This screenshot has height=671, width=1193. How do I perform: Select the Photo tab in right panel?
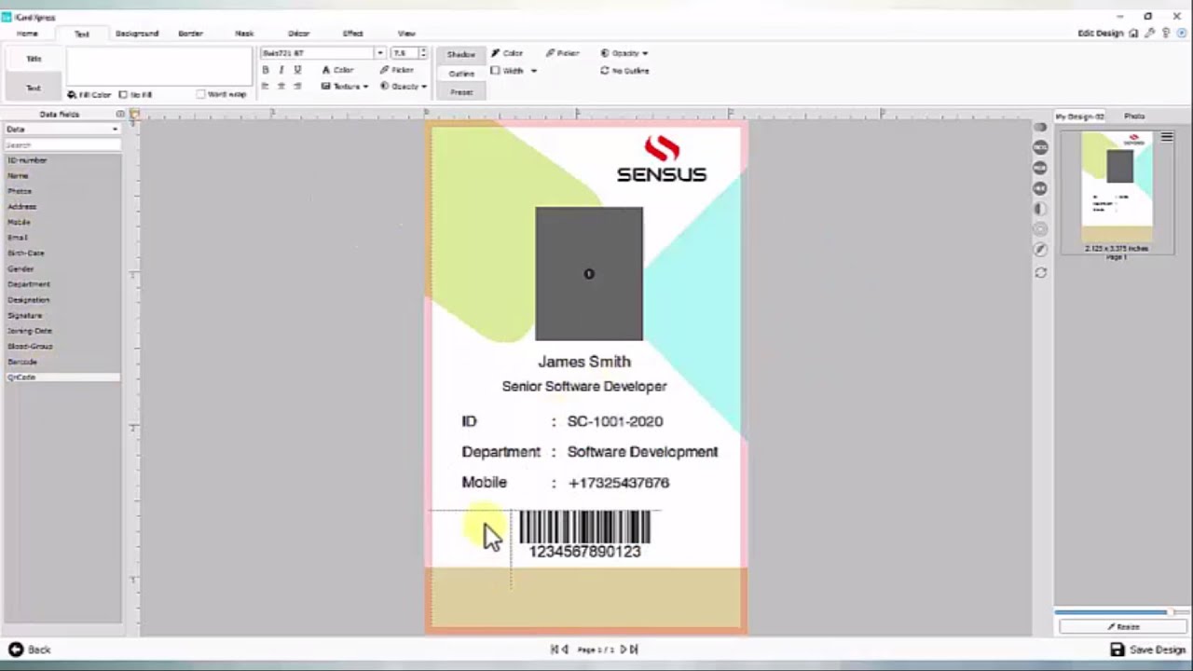(1134, 116)
